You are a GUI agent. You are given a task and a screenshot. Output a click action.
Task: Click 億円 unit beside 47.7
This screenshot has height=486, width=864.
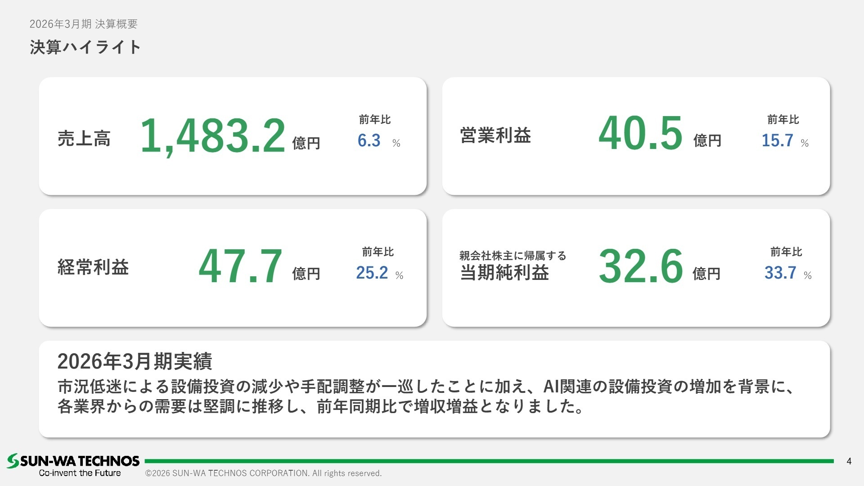(306, 274)
